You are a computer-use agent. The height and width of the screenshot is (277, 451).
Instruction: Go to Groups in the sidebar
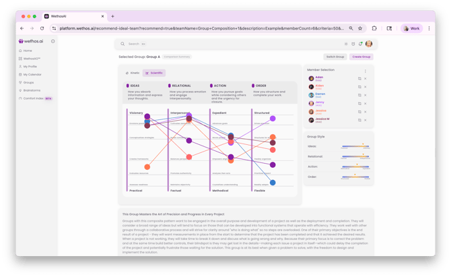tap(28, 82)
